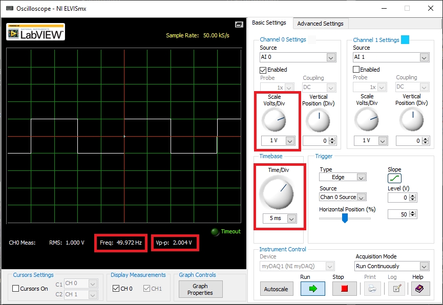
Task: Open Help with the book icon
Action: [417, 289]
